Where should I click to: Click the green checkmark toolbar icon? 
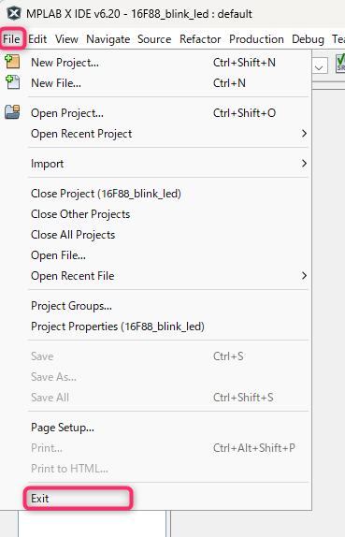tap(340, 63)
